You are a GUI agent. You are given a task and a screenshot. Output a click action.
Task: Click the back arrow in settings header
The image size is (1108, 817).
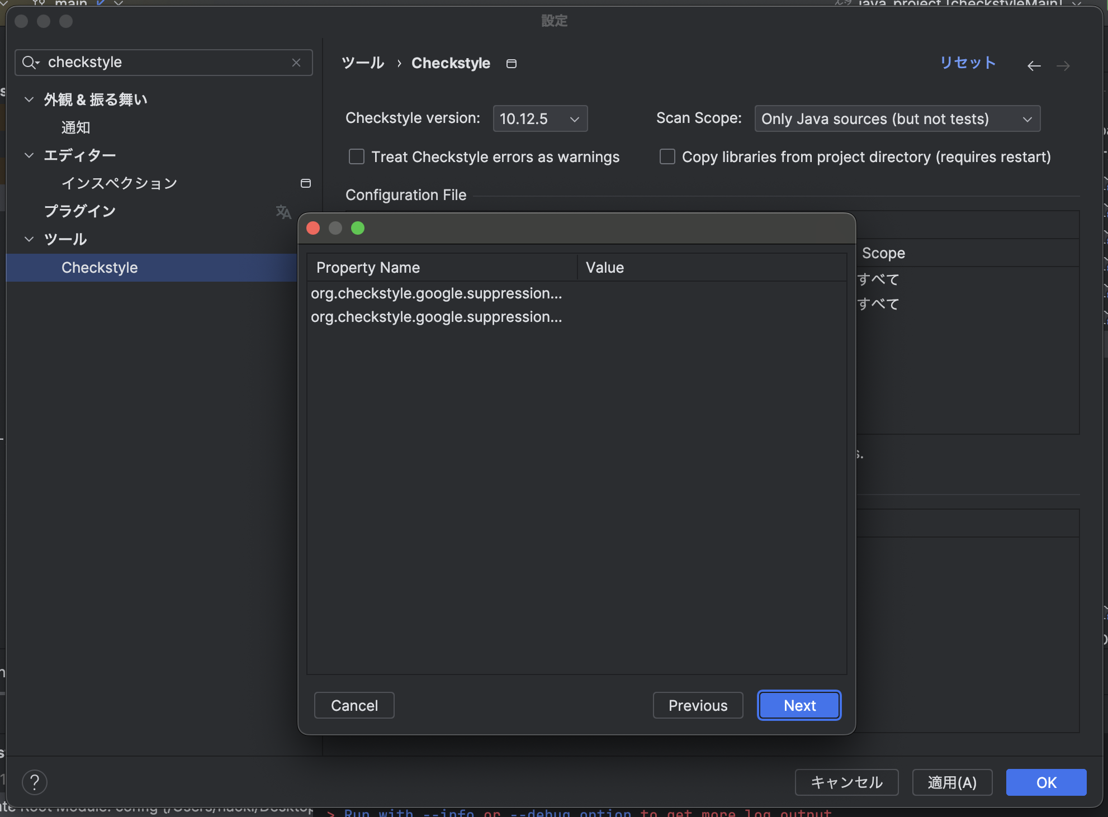click(1034, 66)
